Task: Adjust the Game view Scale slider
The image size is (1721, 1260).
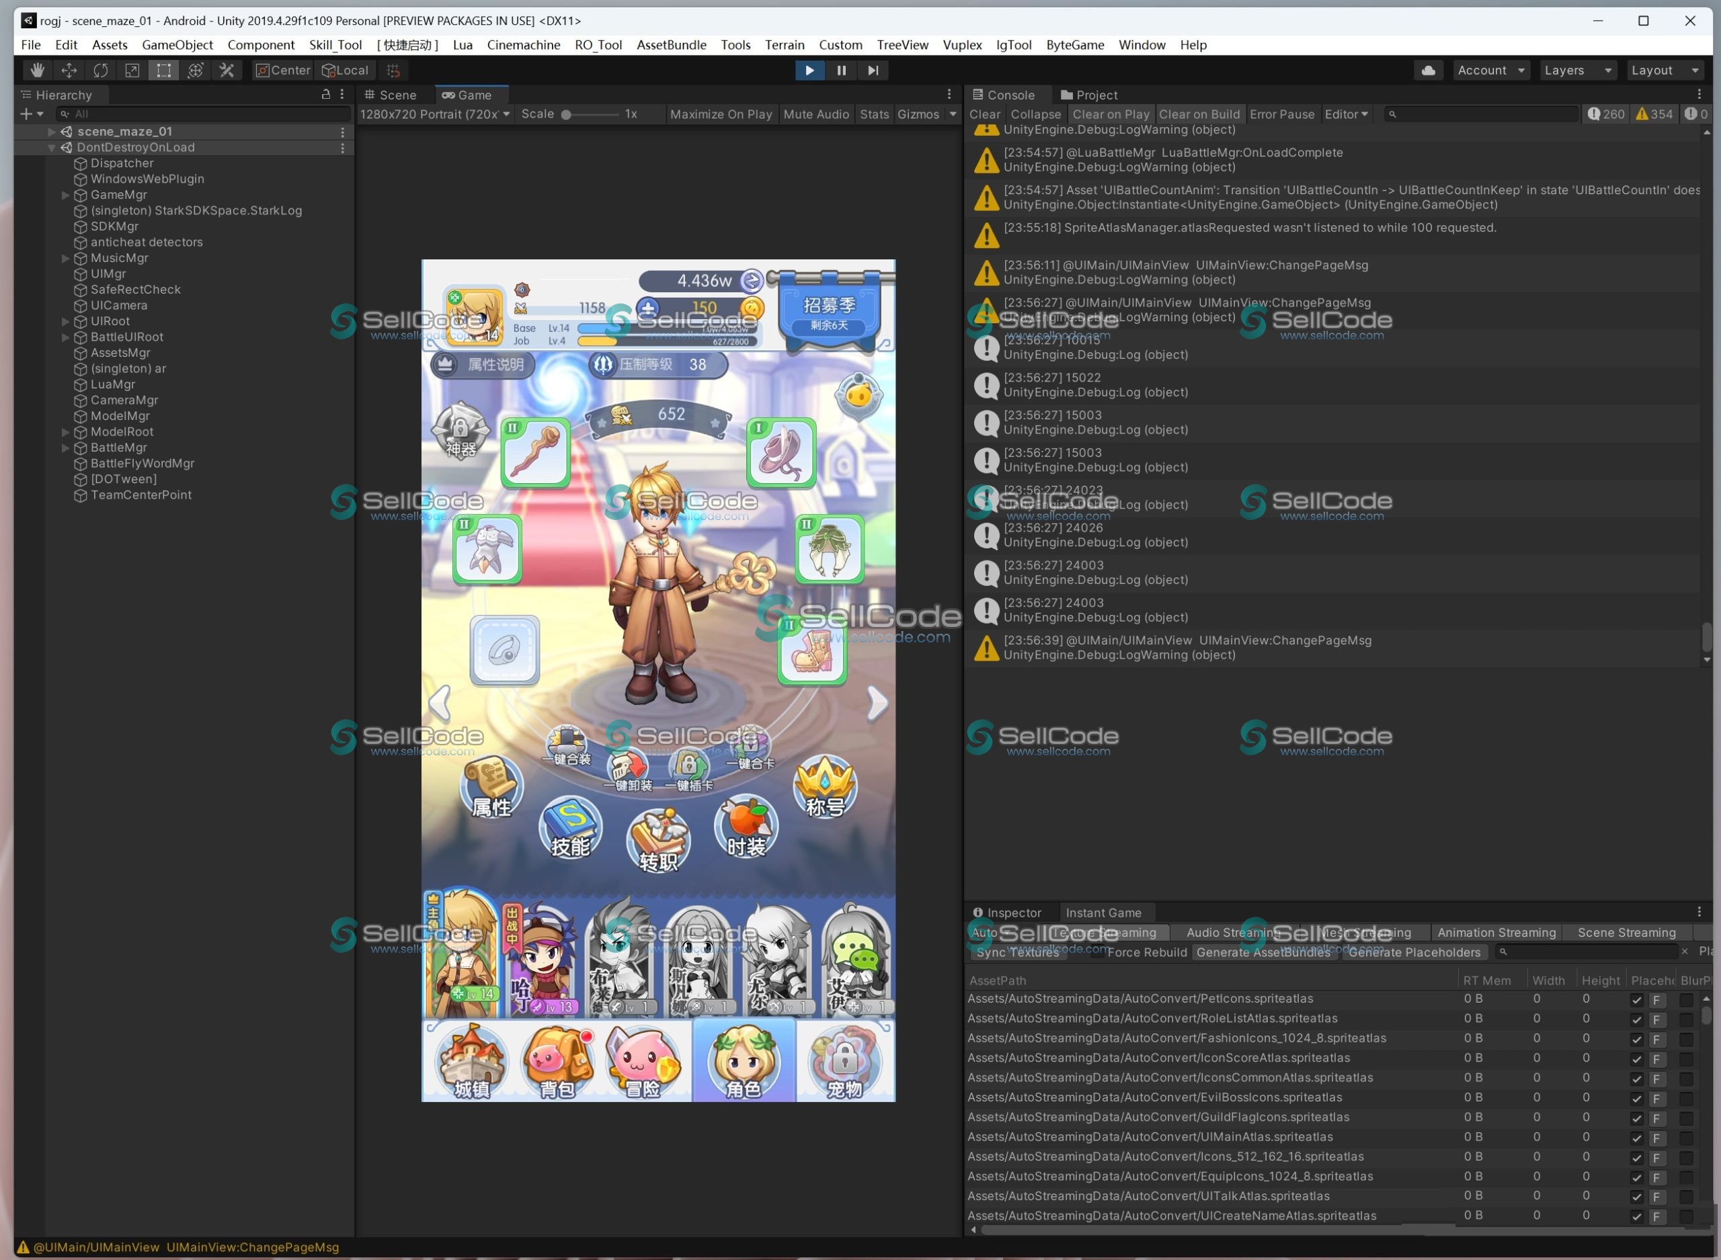Action: 590,114
